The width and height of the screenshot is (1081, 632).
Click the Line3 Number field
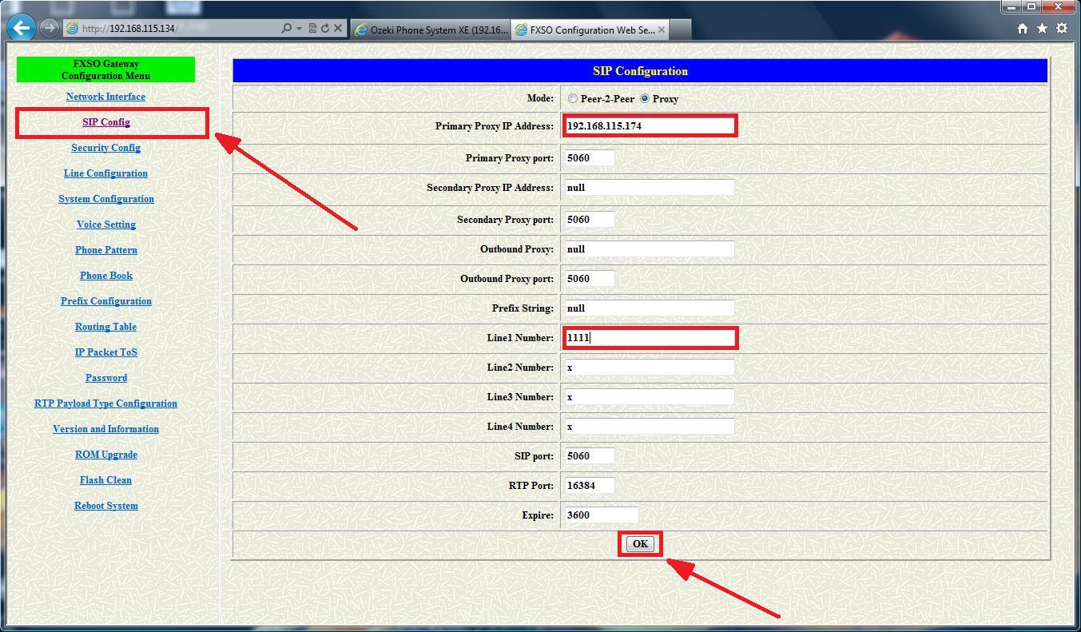[648, 396]
